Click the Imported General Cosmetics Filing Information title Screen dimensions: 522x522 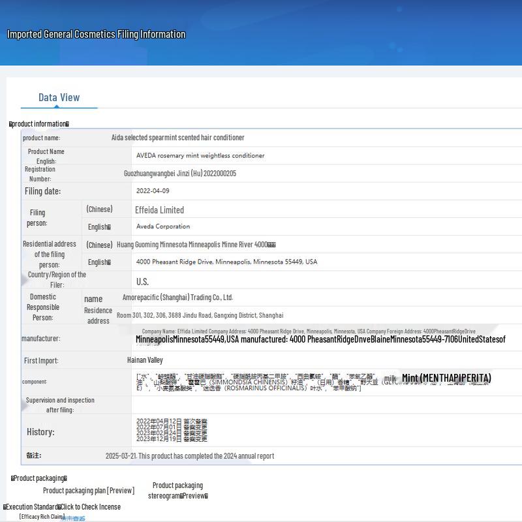tap(96, 35)
